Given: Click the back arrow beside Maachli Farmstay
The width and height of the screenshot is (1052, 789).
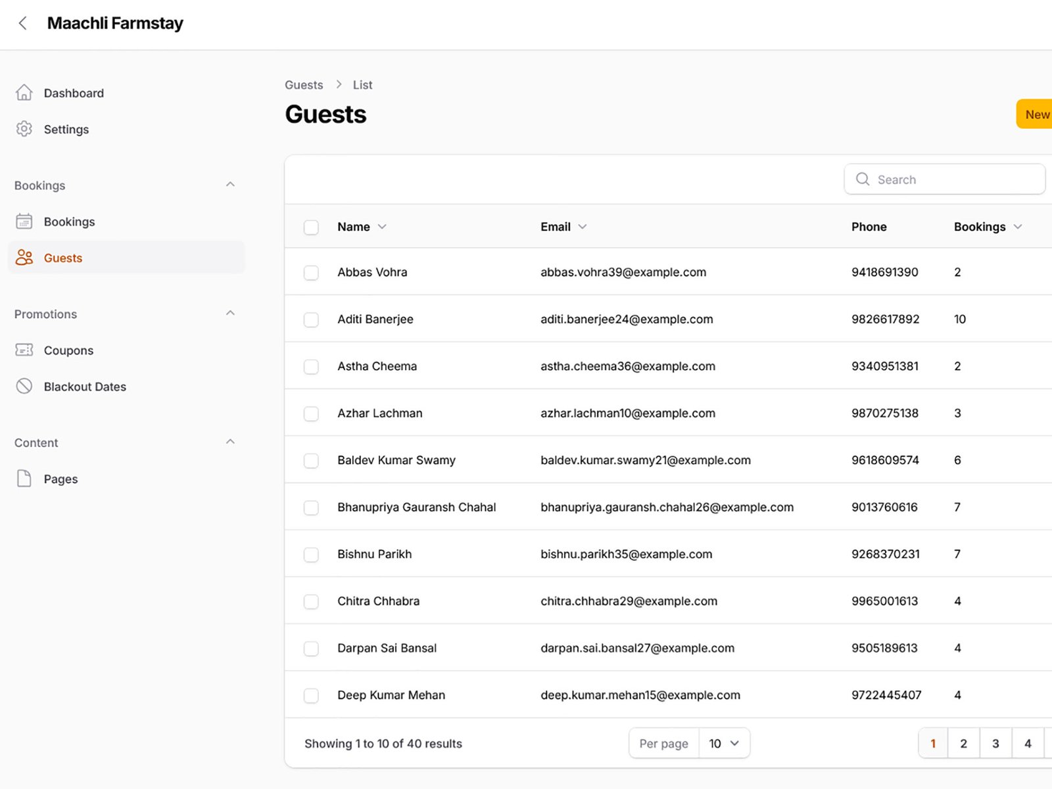Looking at the screenshot, I should 23,24.
